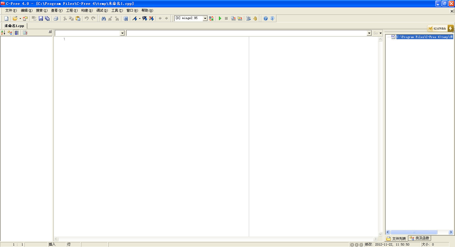
Task: Redo last edit
Action: click(x=93, y=18)
